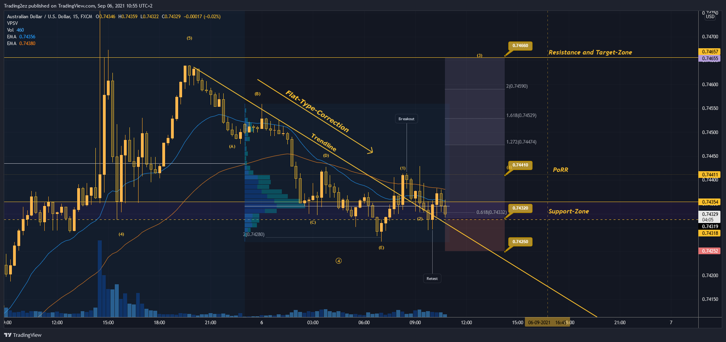Click the Trading2ez published on TradingView header text

78,6
